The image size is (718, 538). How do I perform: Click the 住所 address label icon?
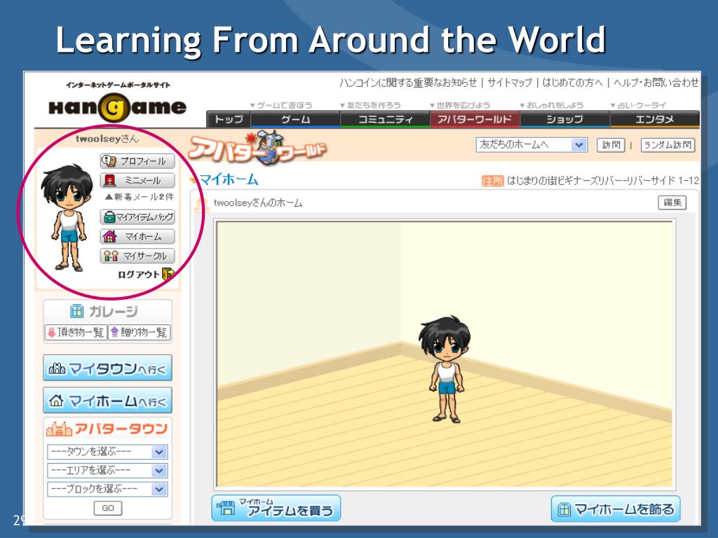(493, 181)
